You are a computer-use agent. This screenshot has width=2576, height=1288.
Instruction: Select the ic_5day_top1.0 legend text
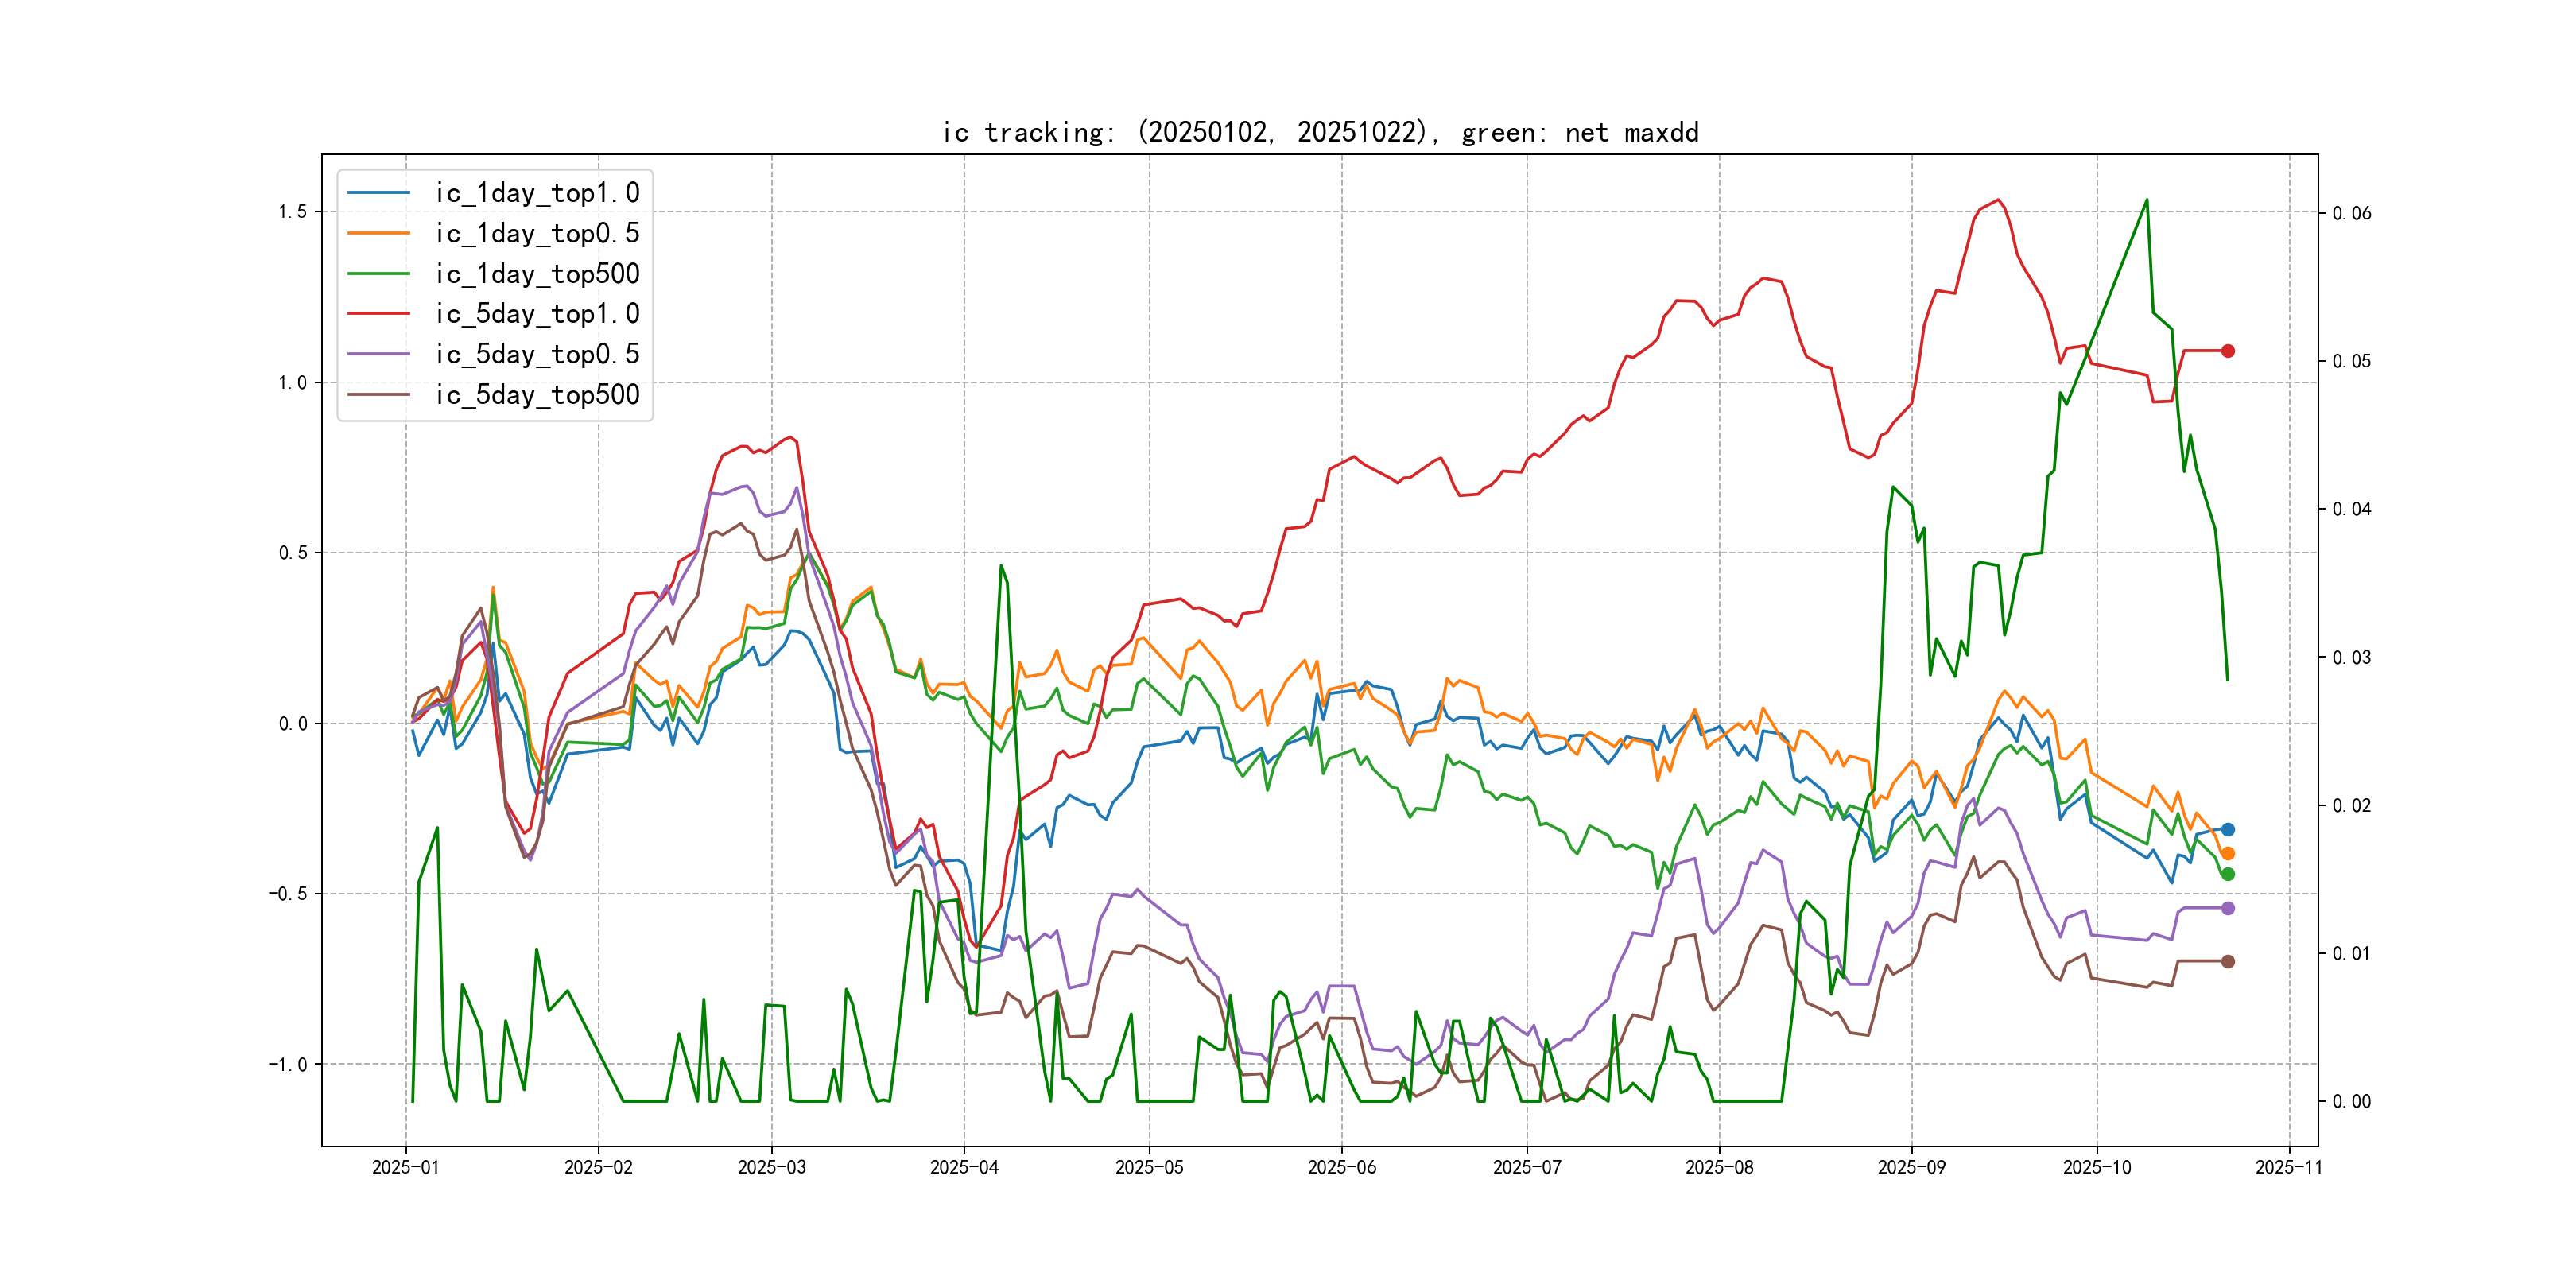tap(537, 314)
